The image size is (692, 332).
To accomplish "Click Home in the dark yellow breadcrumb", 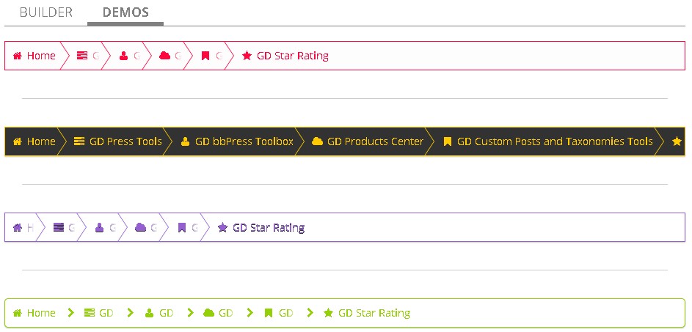I will 34,141.
